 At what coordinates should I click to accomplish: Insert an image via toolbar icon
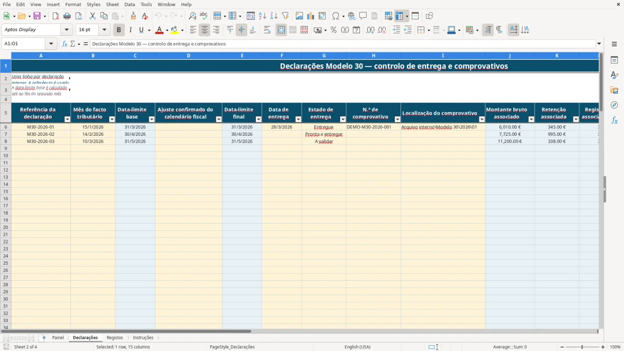[x=300, y=16]
